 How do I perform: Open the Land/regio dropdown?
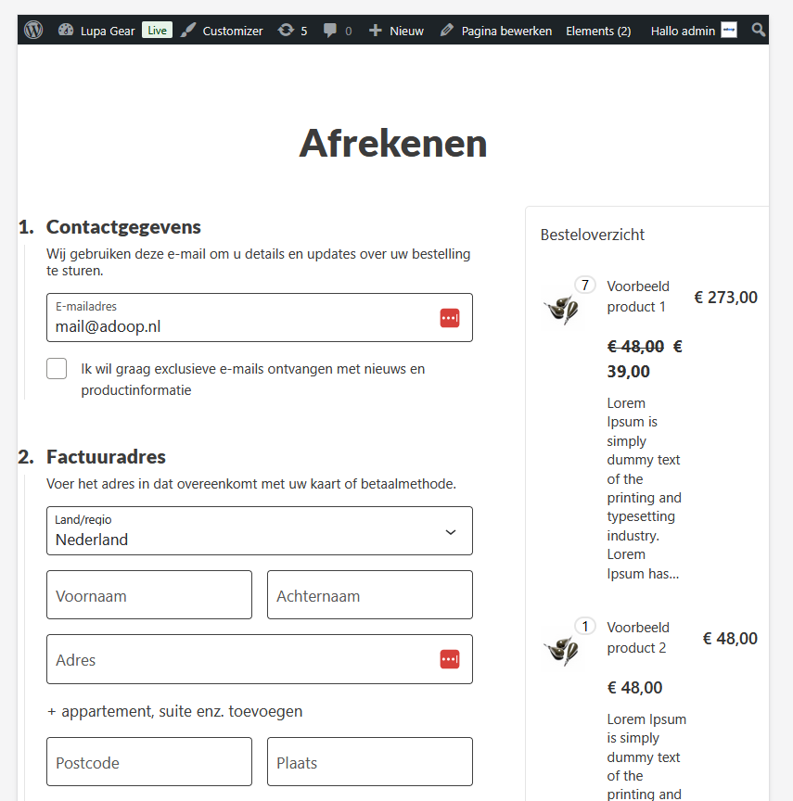[260, 531]
